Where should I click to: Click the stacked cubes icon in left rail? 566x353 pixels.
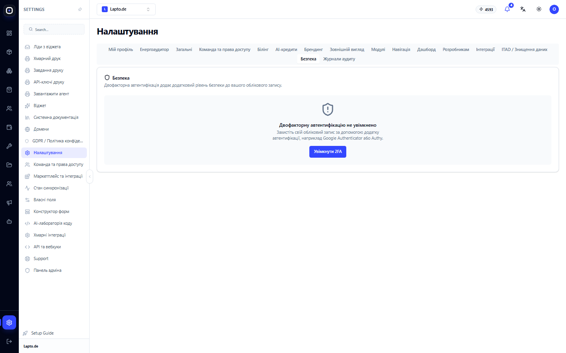pos(9,71)
